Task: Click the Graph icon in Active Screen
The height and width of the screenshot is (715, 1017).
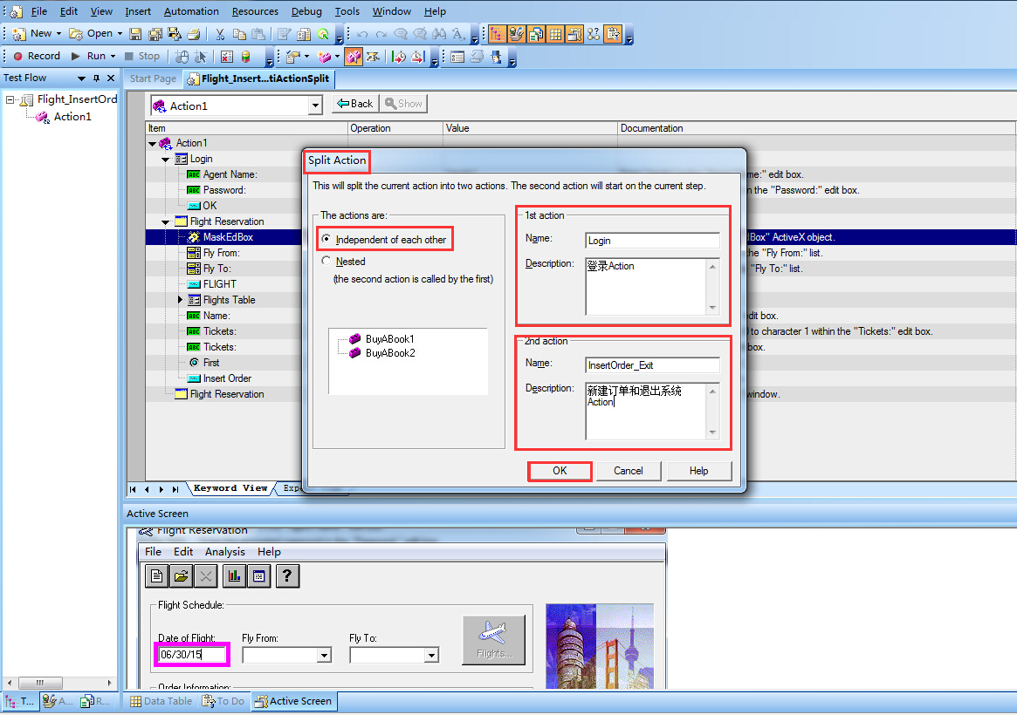Action: point(234,575)
